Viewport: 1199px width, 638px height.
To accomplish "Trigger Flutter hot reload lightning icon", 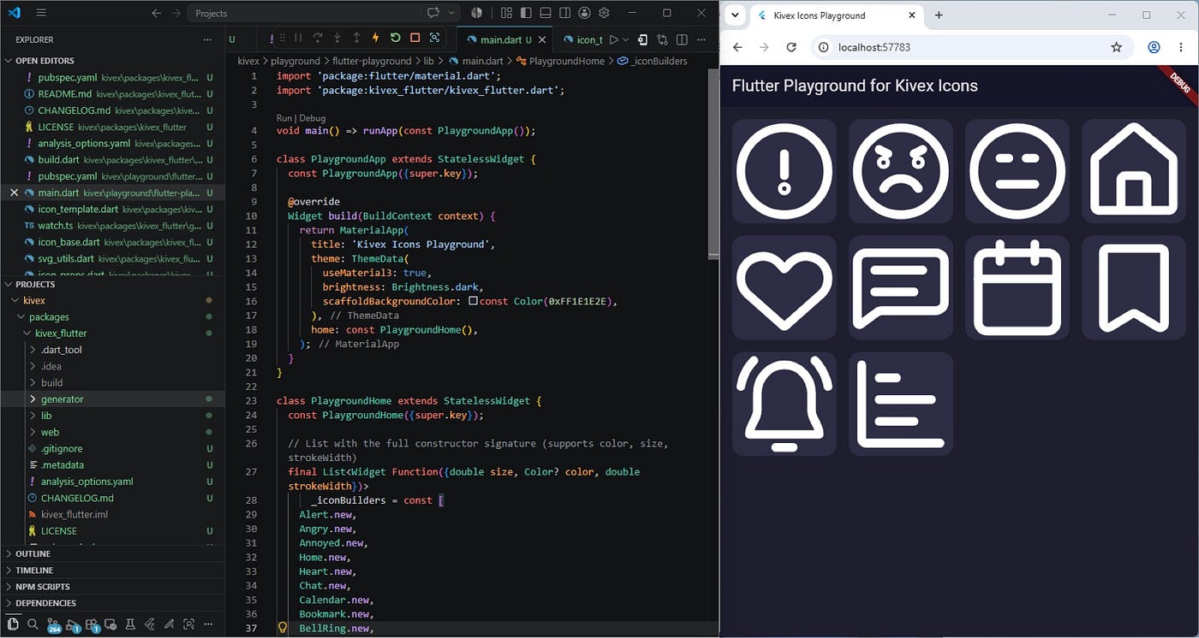I will pos(375,38).
